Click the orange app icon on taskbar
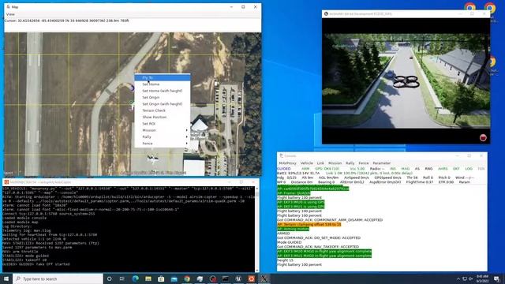This screenshot has height=284, width=505. (251, 278)
